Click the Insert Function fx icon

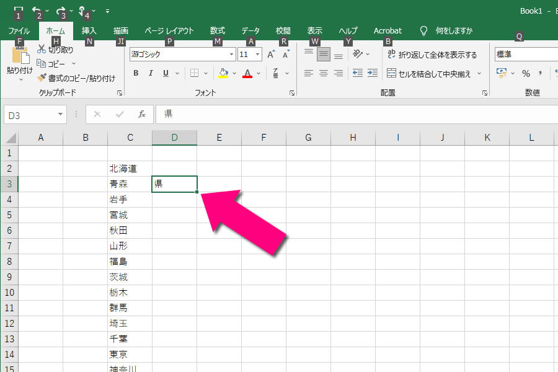(x=141, y=114)
